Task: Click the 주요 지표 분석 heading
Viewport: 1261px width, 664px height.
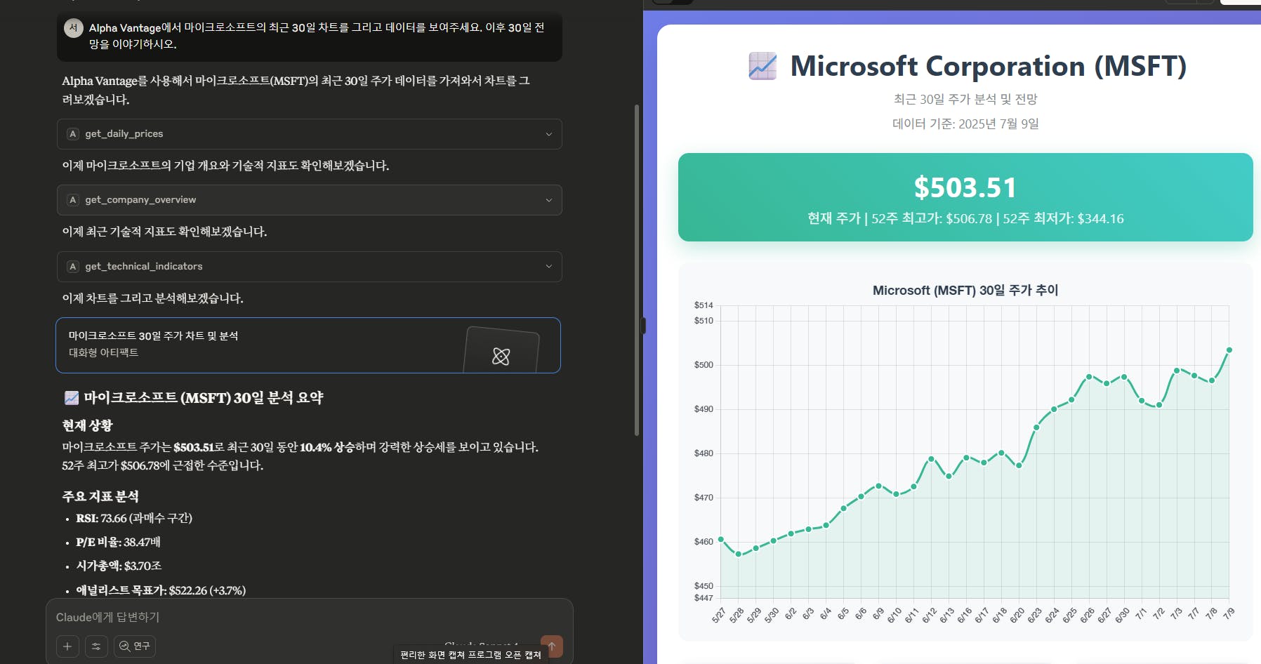Action: (100, 496)
